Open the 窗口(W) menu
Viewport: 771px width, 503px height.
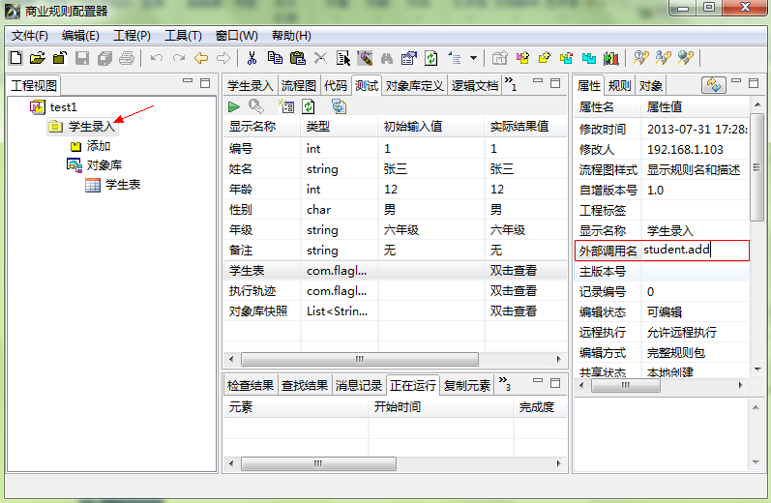coord(236,36)
